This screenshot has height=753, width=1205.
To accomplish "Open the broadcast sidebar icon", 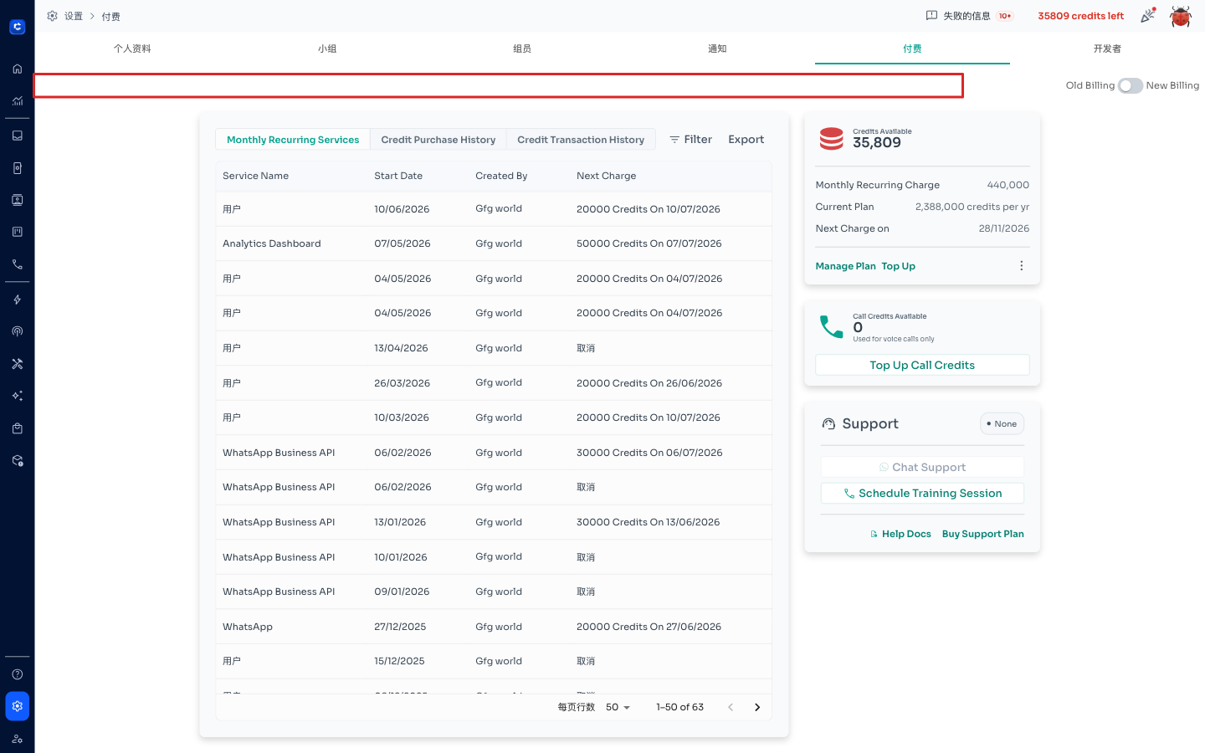I will click(x=17, y=331).
